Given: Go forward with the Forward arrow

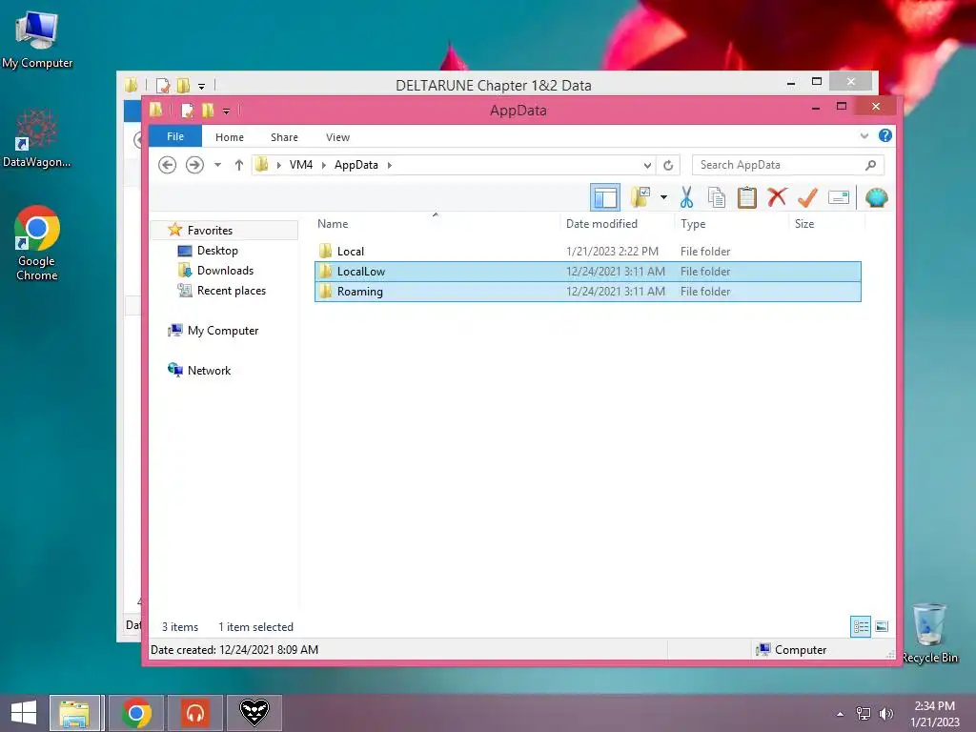Looking at the screenshot, I should click(x=194, y=165).
